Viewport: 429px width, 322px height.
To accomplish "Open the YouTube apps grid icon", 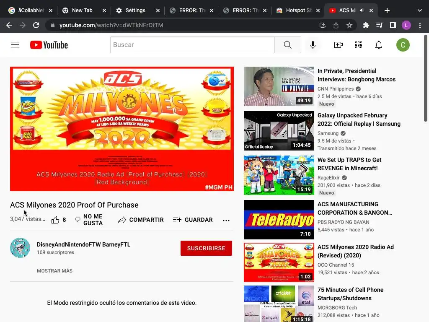I will pos(359,45).
